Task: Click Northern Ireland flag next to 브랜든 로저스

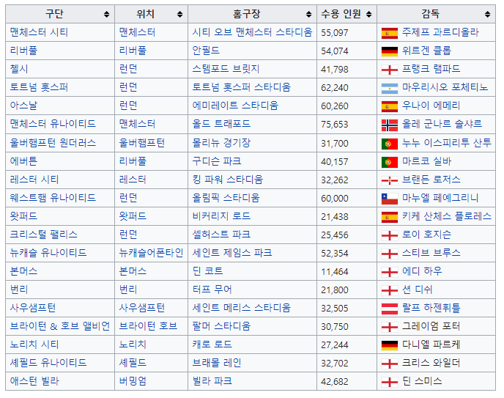Action: coord(390,180)
